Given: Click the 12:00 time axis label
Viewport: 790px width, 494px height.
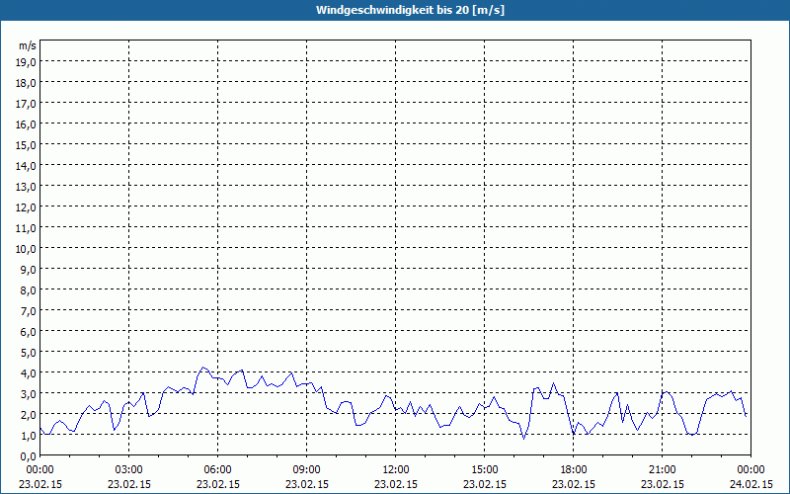Looking at the screenshot, I should click(396, 470).
